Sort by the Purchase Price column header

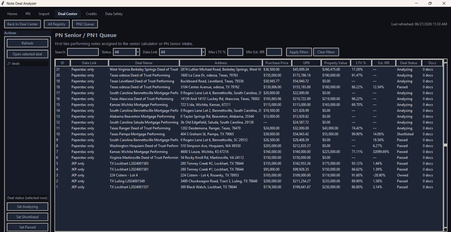(x=277, y=63)
